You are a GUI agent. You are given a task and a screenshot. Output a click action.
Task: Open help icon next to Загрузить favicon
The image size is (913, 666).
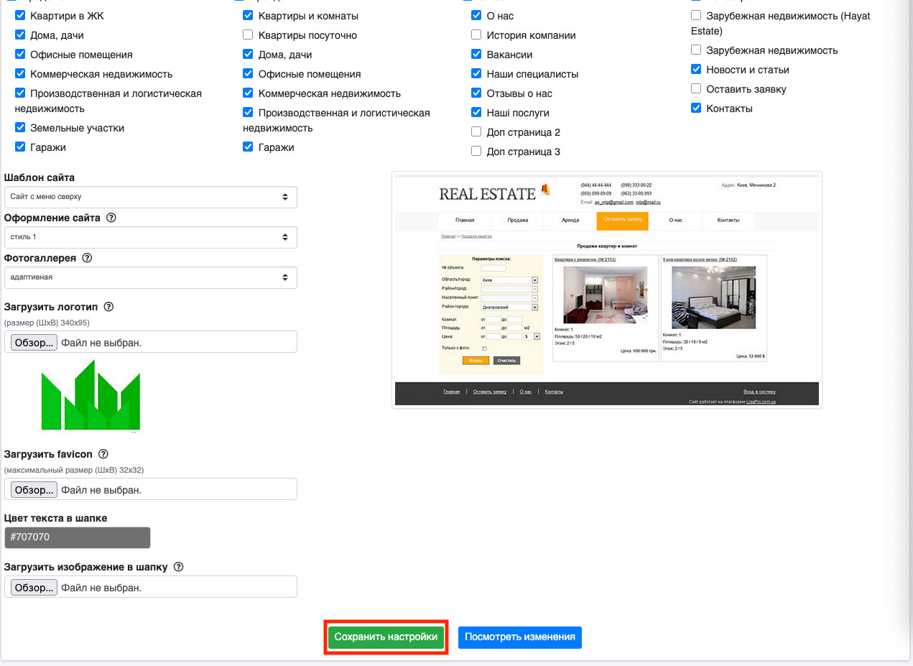103,454
